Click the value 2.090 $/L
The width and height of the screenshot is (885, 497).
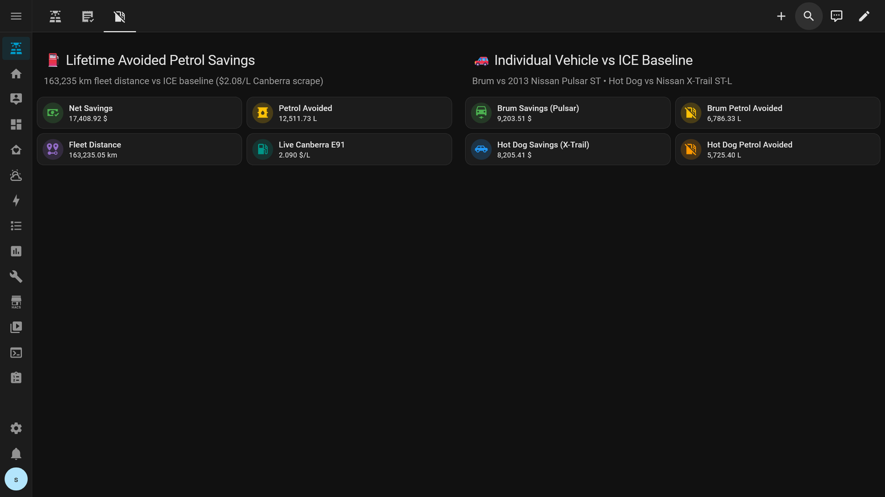tap(294, 155)
